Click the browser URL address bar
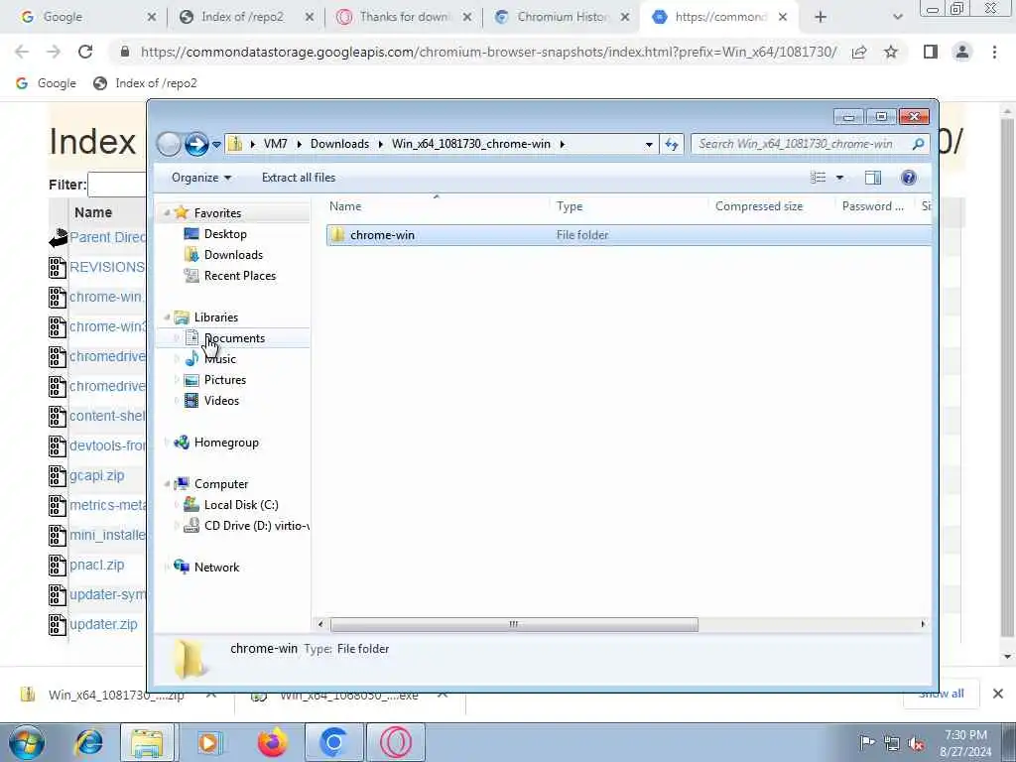 pos(488,52)
